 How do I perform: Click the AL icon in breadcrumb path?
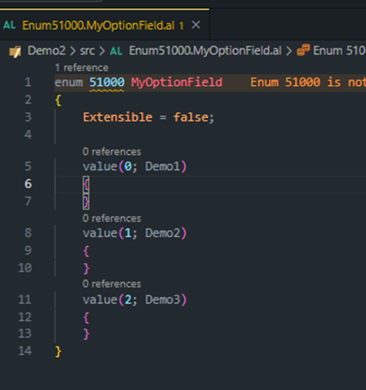(x=116, y=51)
